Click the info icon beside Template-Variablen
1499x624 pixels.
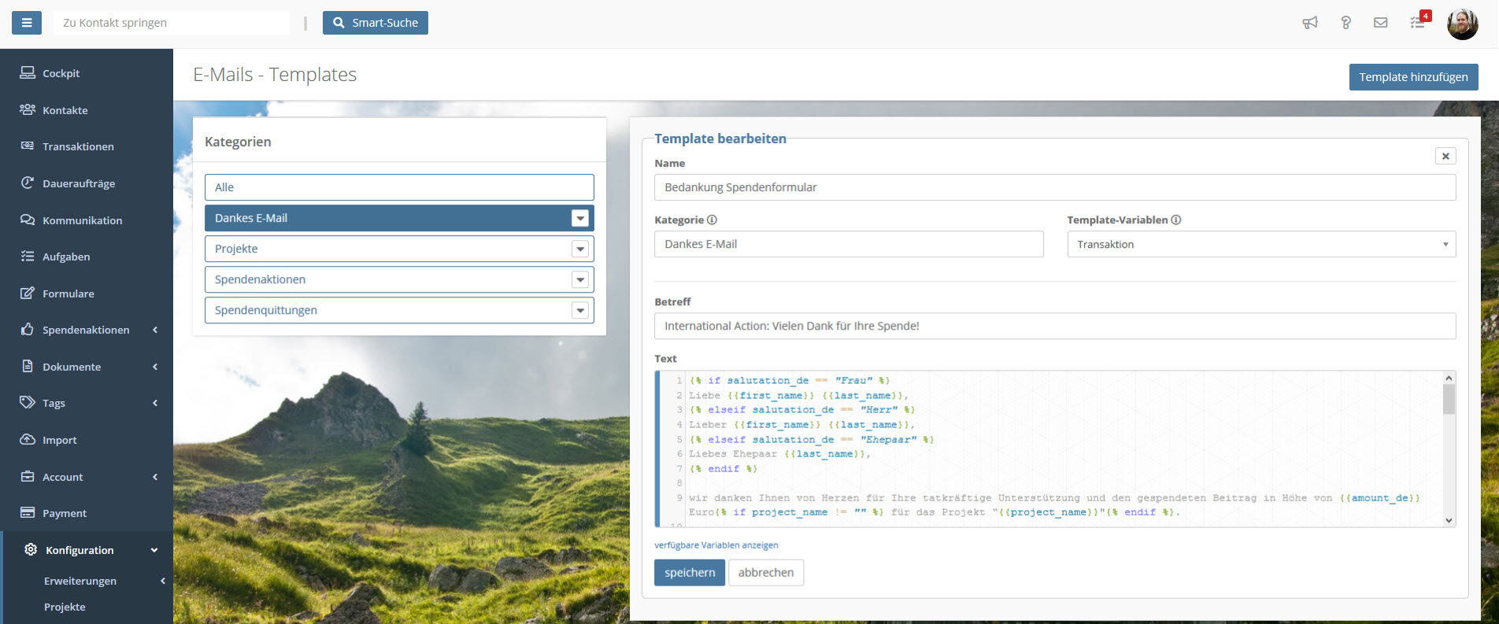(1176, 220)
